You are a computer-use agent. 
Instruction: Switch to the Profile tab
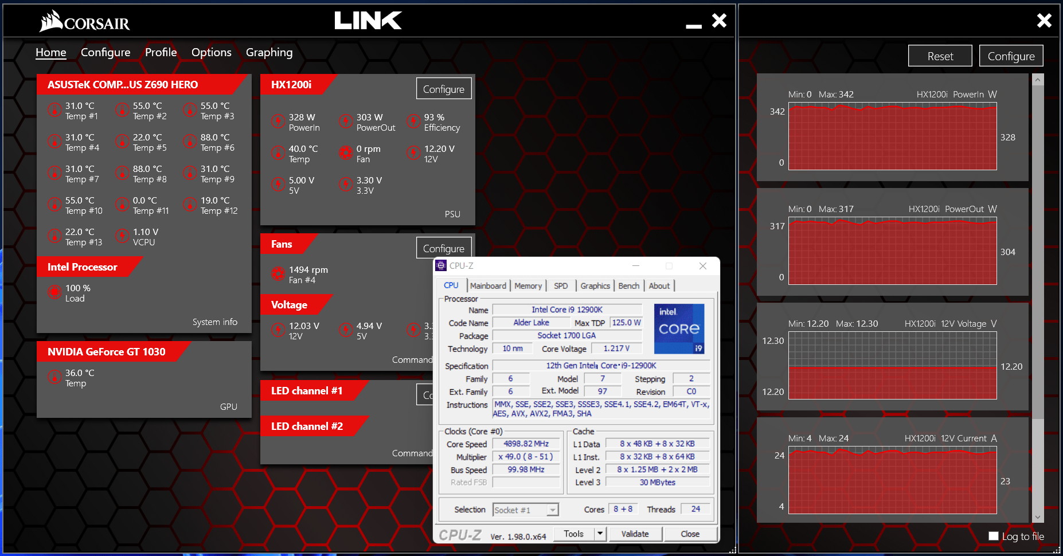161,52
